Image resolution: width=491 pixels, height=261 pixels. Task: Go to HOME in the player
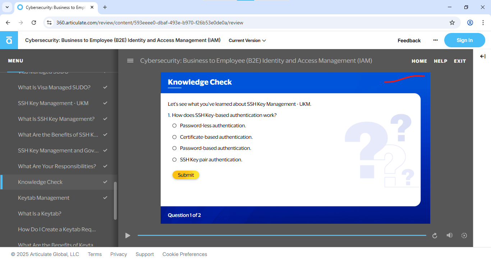click(x=419, y=61)
